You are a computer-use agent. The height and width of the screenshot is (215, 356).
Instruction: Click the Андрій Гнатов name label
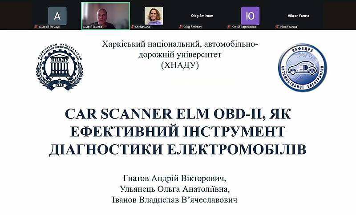94,27
